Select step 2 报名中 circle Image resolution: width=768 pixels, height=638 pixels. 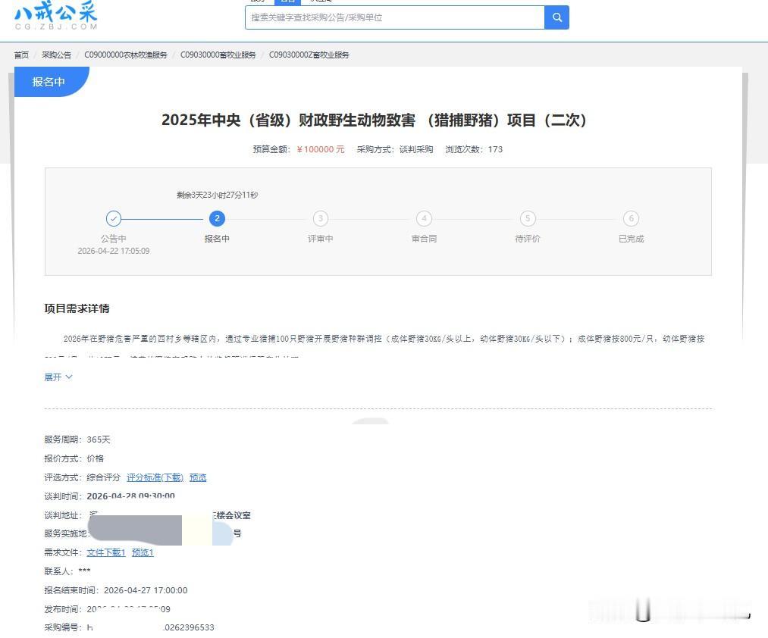(217, 218)
